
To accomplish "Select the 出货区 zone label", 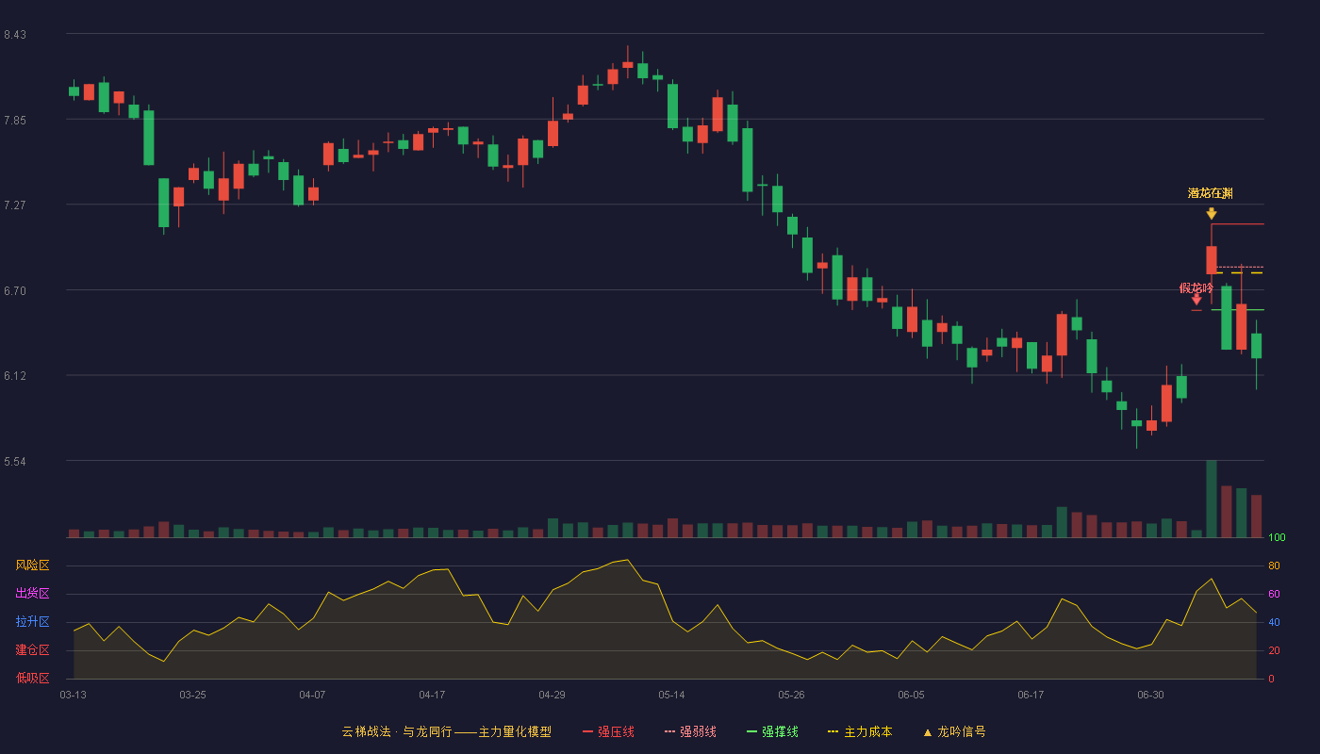I will click(33, 594).
